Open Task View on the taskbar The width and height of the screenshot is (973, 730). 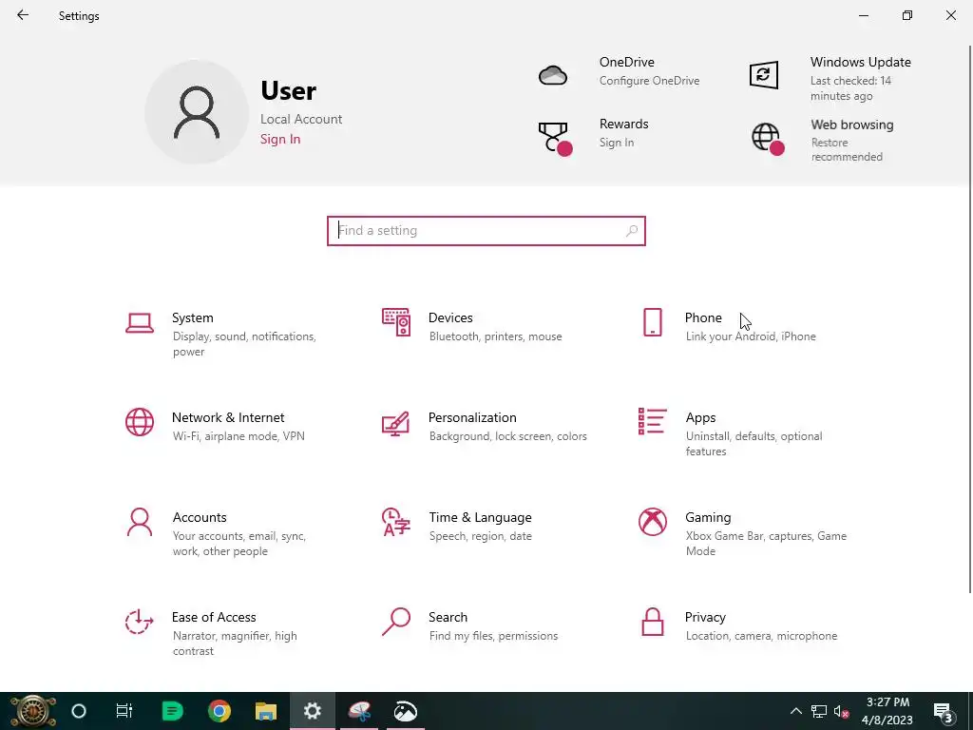124,711
